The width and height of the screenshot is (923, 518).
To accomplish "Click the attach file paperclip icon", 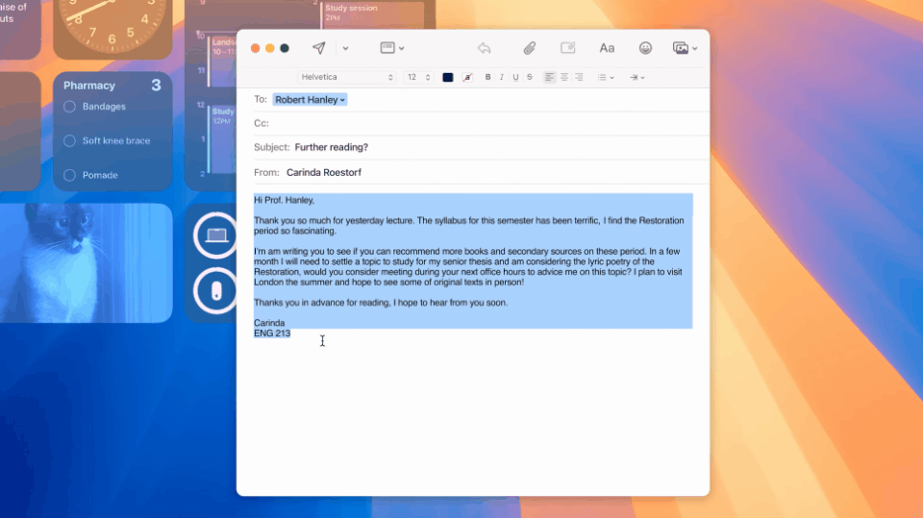I will pos(529,48).
